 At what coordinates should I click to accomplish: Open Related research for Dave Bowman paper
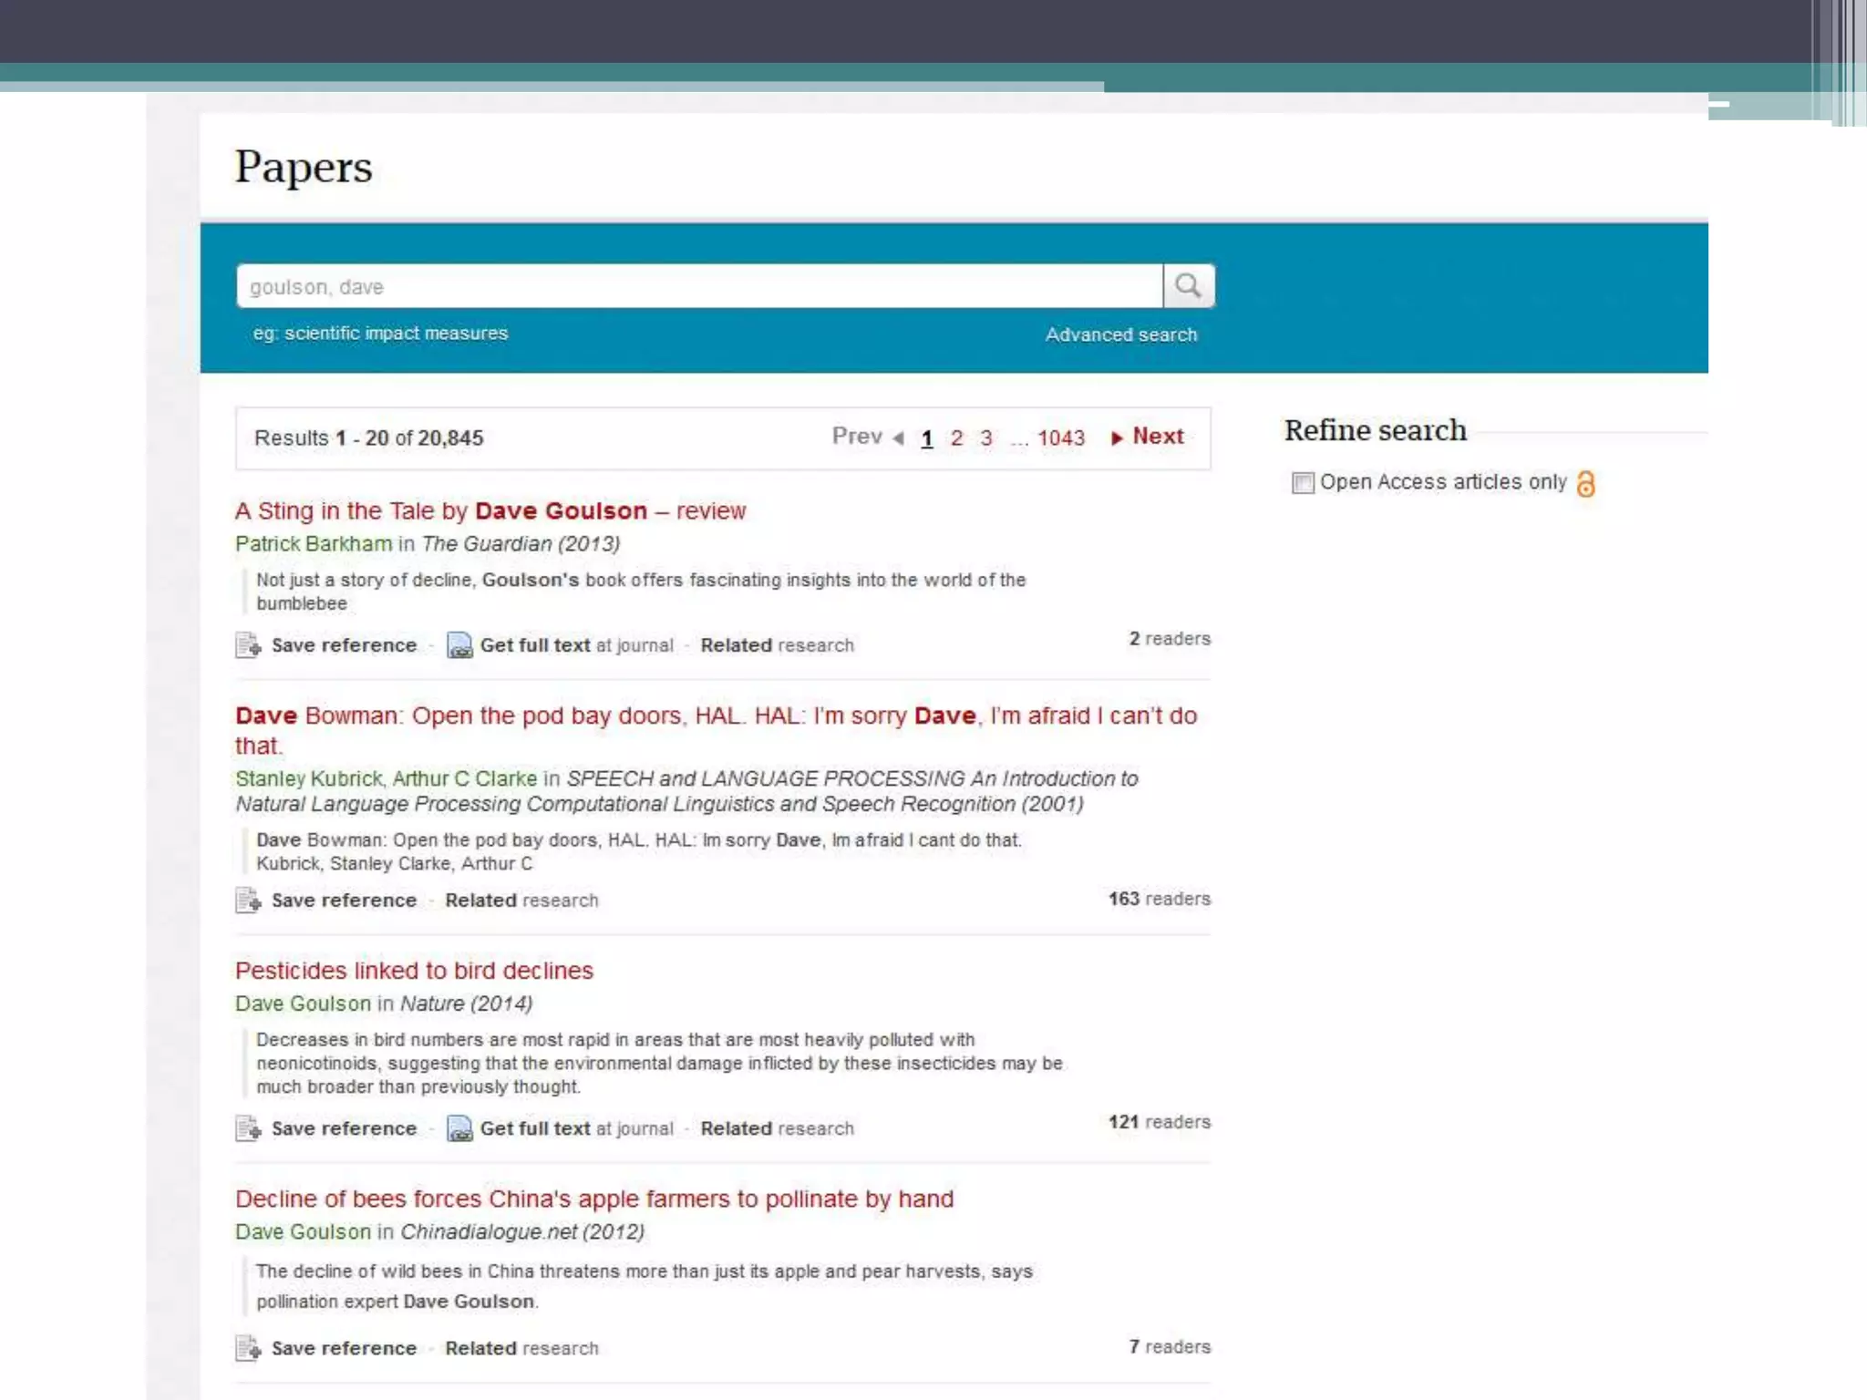coord(521,901)
